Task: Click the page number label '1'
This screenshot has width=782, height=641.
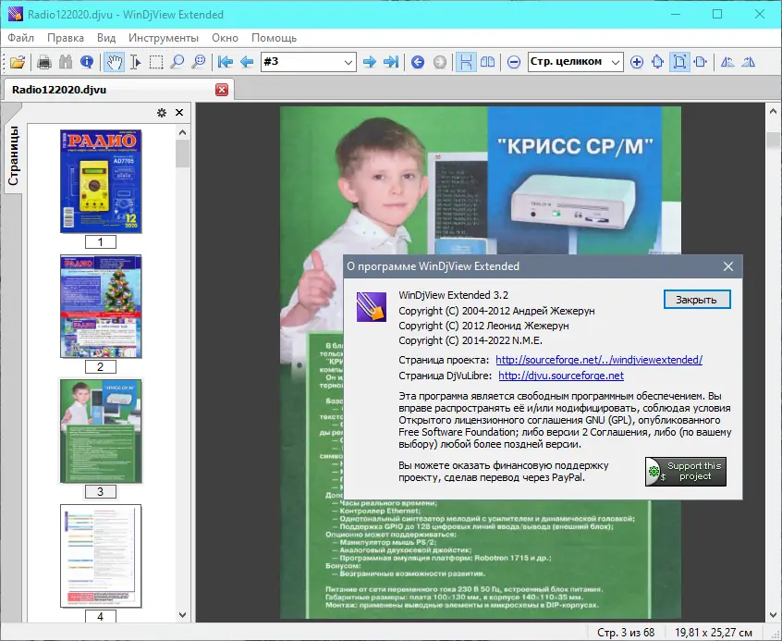Action: tap(100, 242)
